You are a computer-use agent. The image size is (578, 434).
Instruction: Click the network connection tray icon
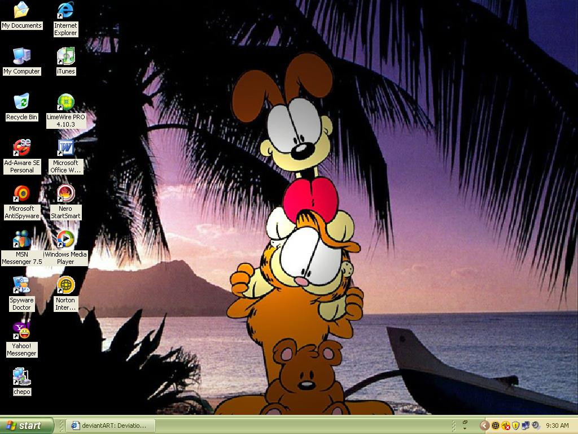pyautogui.click(x=526, y=426)
